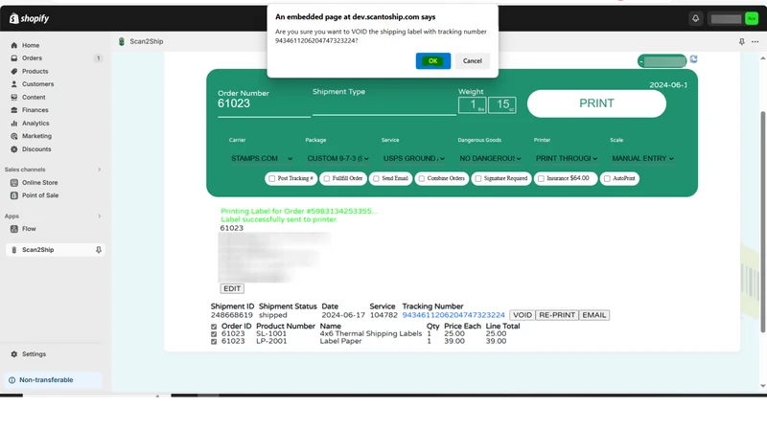Open Dangerous Goods dropdown
The height and width of the screenshot is (431, 767).
pyautogui.click(x=490, y=158)
